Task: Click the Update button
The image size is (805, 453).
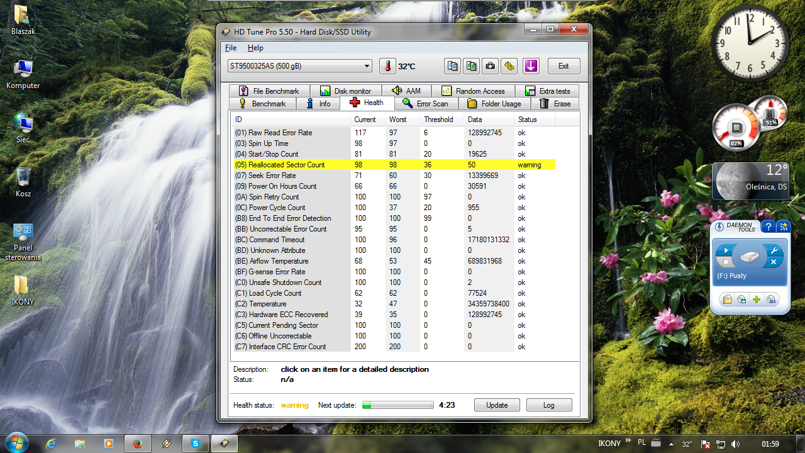Action: (497, 405)
